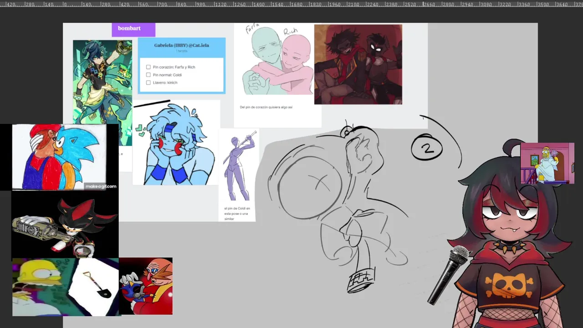The width and height of the screenshot is (583, 328).
Task: Click the Mario and Sonic gif image
Action: (x=59, y=157)
